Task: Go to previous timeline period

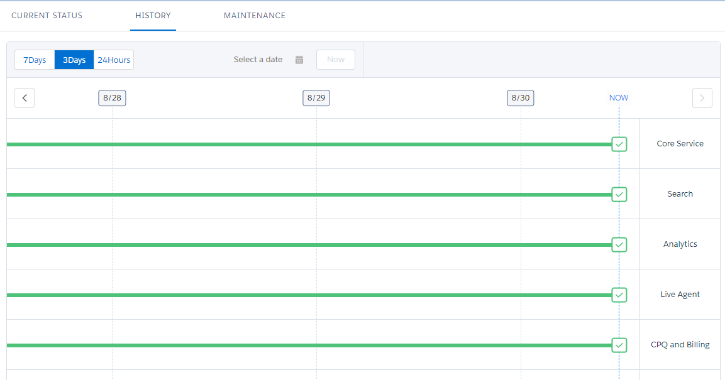Action: pyautogui.click(x=25, y=98)
